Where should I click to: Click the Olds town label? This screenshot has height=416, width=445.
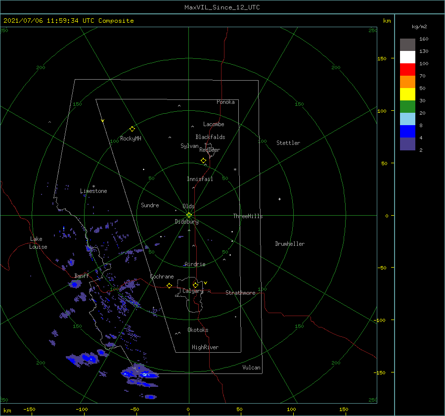[x=188, y=206]
